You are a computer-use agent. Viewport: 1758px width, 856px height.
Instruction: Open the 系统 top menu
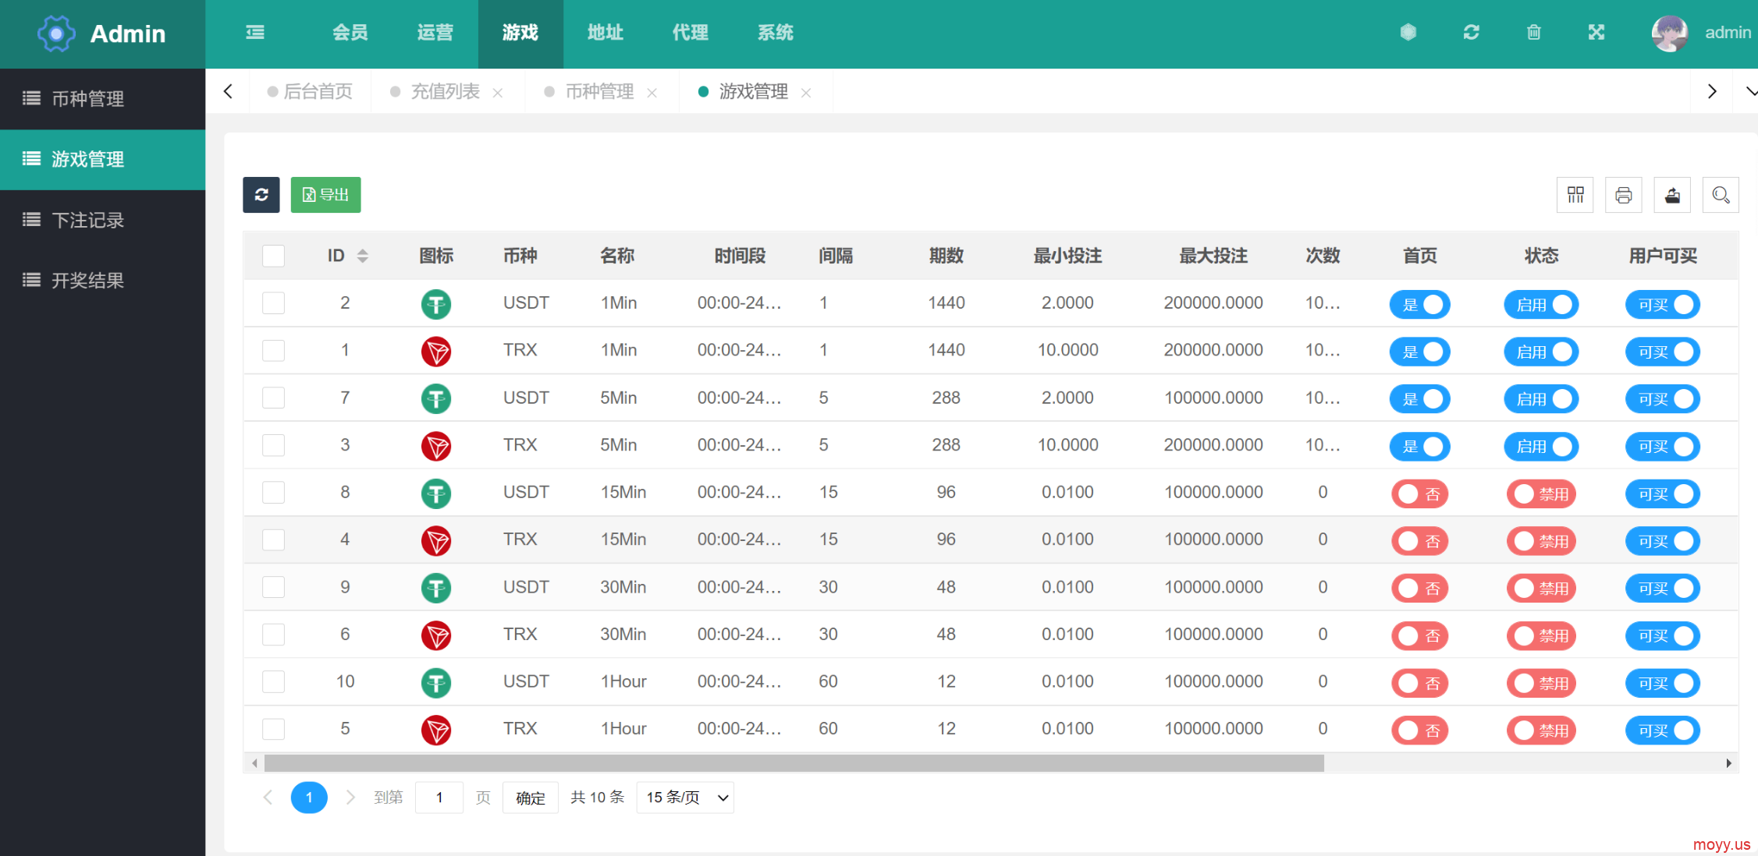pyautogui.click(x=775, y=33)
